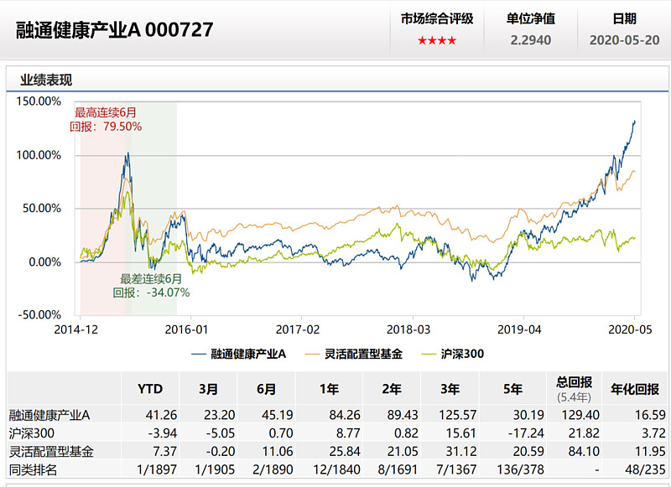Click the 5年 column header

pos(512,389)
